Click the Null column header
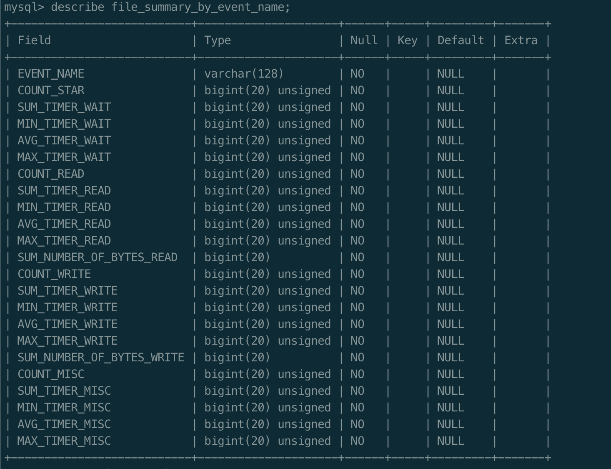 [x=364, y=40]
